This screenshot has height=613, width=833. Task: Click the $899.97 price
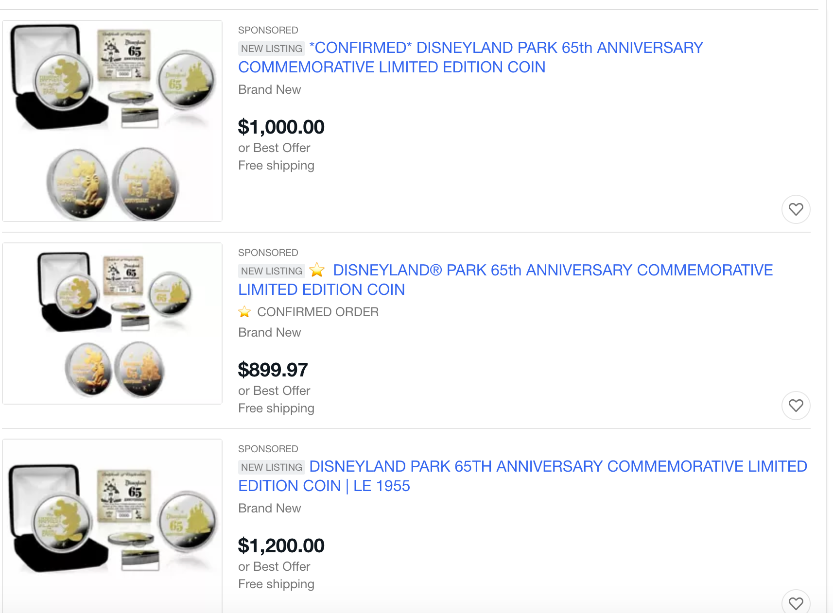pos(273,370)
